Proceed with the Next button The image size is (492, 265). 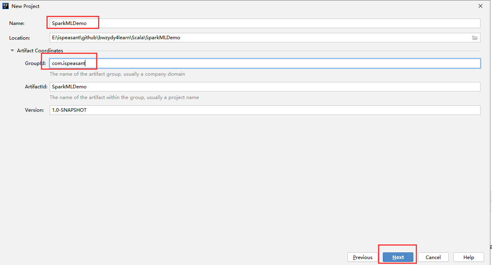pos(398,257)
